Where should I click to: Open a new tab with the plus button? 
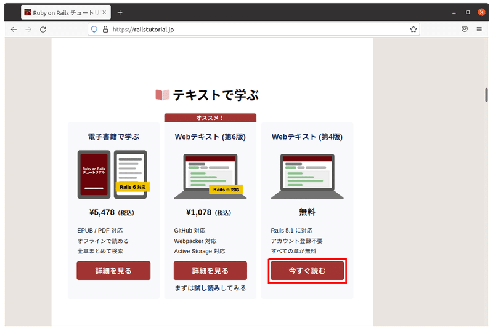click(x=120, y=12)
